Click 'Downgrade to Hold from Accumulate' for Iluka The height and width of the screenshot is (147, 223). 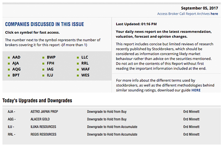pyautogui.click(x=112, y=127)
